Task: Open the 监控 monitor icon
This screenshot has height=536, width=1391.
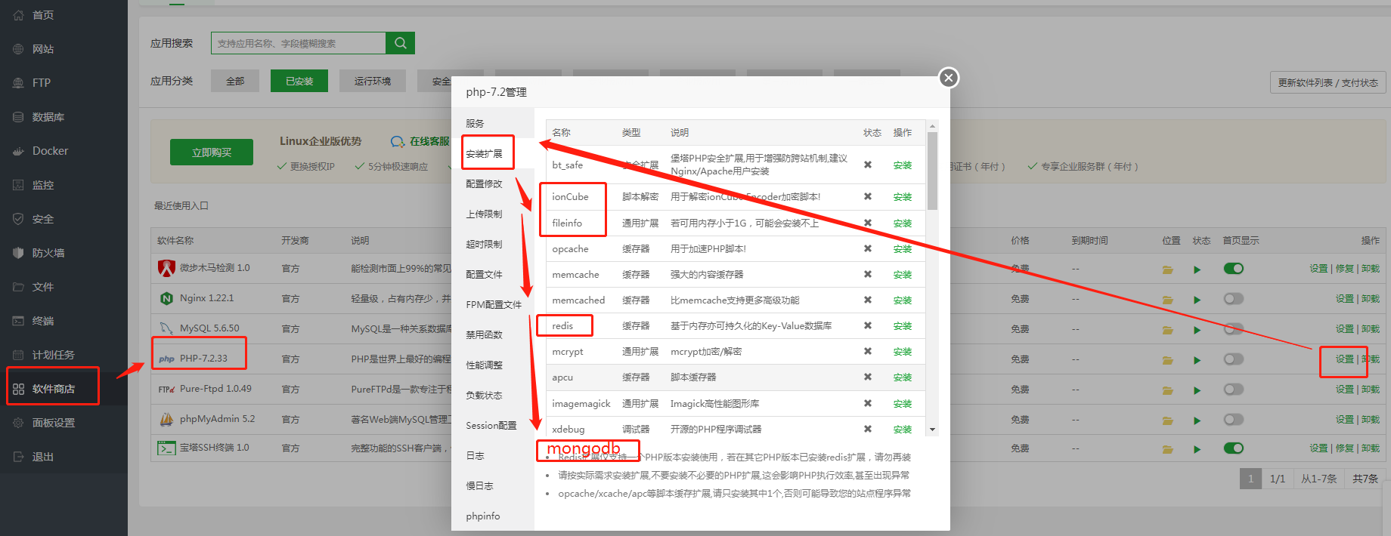Action: (18, 185)
